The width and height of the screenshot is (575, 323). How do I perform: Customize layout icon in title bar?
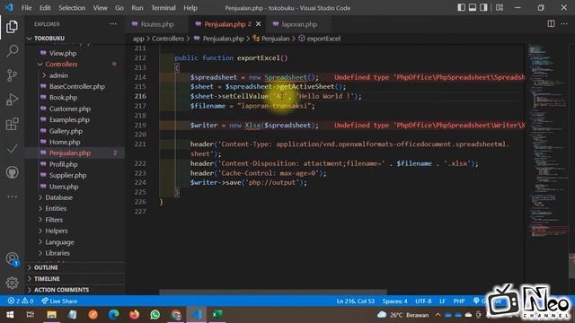(500, 7)
